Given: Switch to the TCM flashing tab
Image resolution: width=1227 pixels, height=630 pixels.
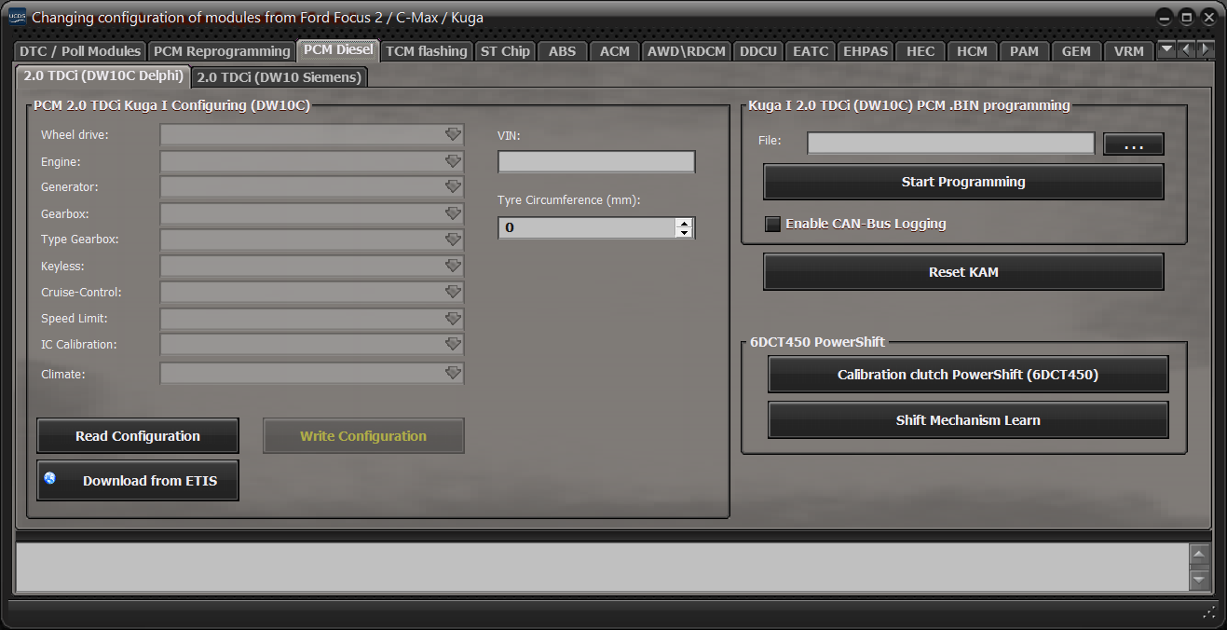Looking at the screenshot, I should pyautogui.click(x=426, y=51).
